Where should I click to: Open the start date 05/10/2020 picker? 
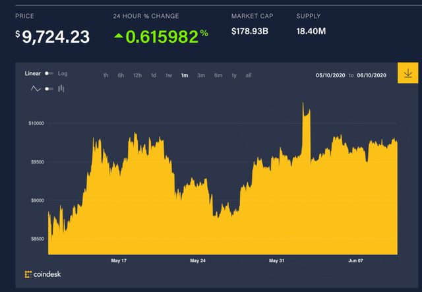(x=330, y=75)
